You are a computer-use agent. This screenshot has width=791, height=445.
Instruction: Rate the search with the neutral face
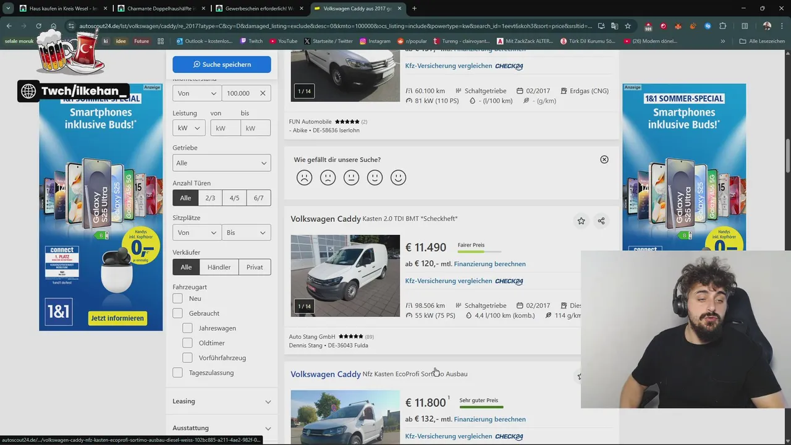point(351,177)
